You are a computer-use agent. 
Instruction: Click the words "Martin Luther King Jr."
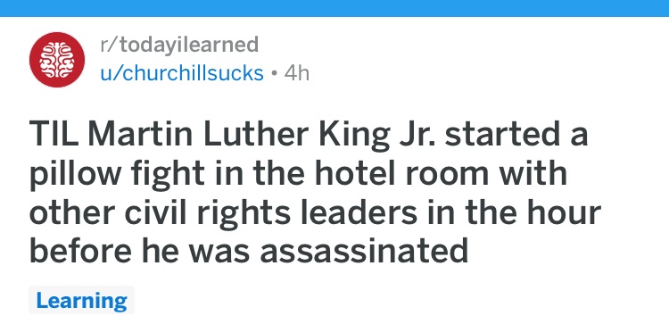click(x=262, y=135)
